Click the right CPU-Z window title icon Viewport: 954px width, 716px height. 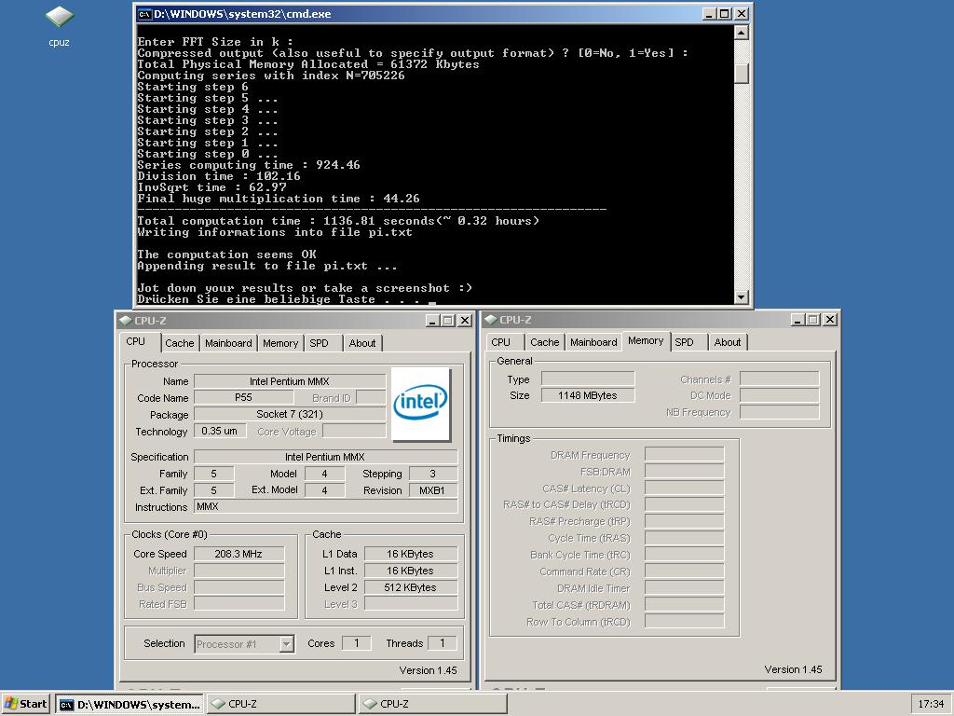(491, 320)
